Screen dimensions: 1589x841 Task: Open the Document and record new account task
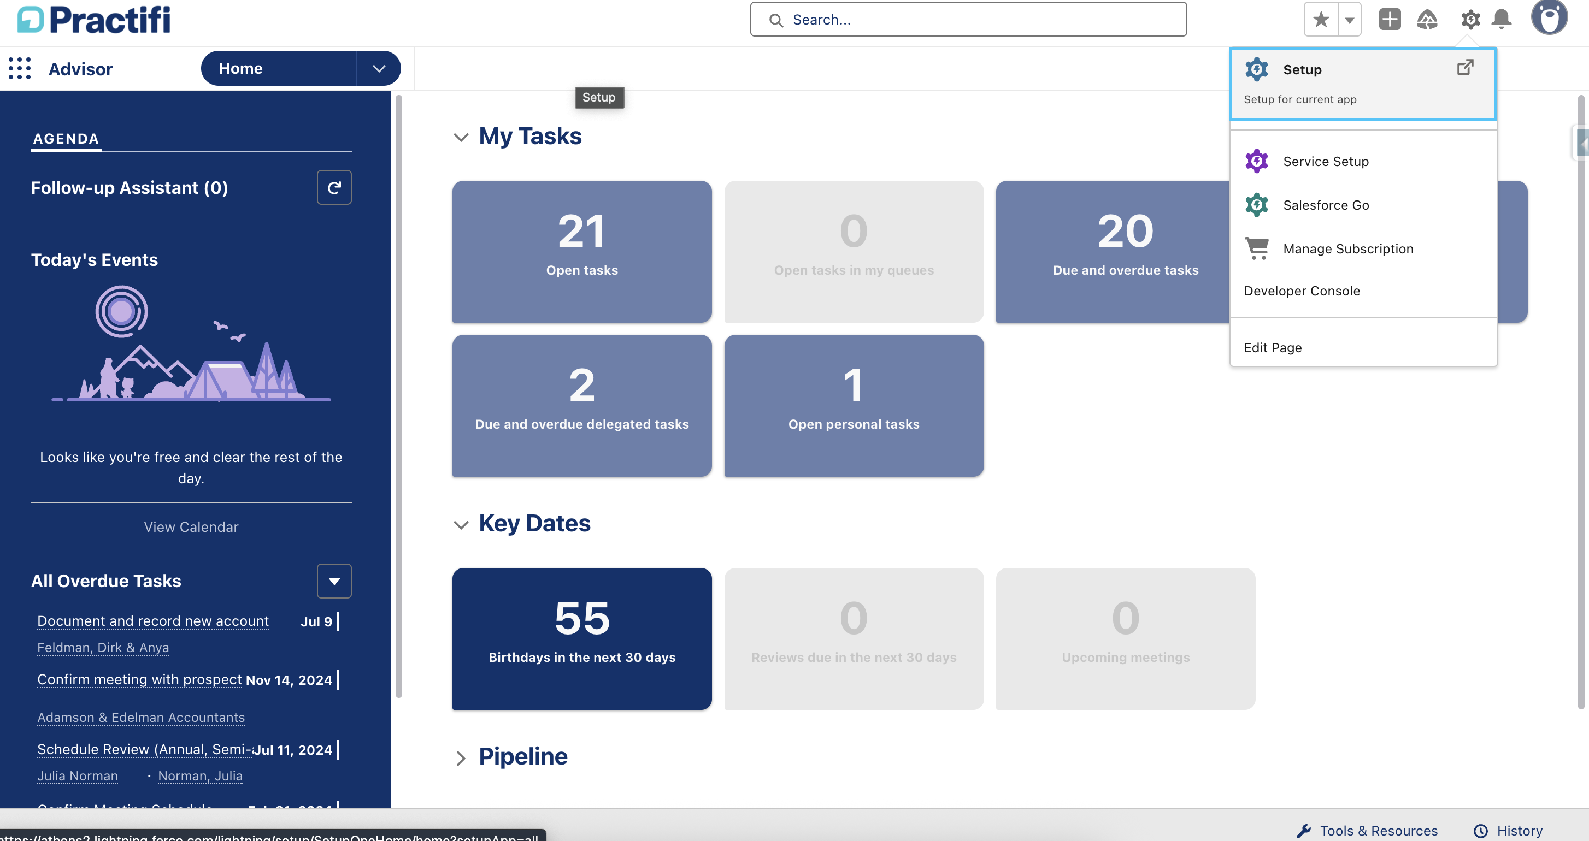[152, 621]
